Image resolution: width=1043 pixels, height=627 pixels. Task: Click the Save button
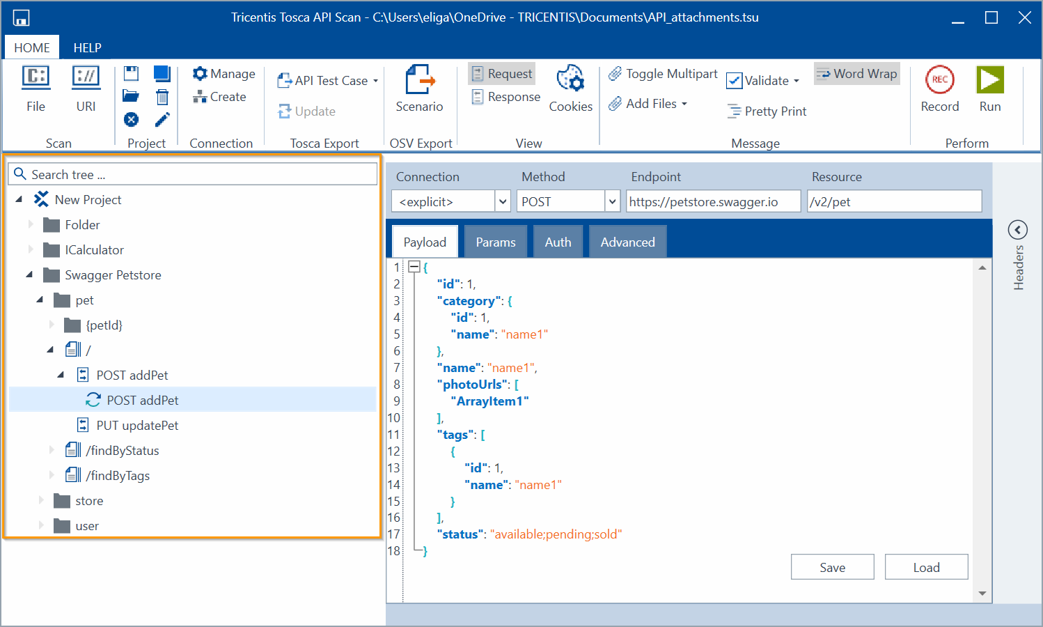tap(832, 567)
